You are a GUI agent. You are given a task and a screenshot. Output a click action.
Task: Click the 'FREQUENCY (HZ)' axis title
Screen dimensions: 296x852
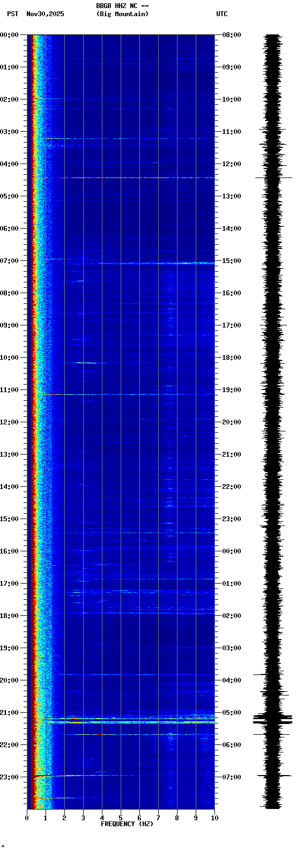pos(127,824)
